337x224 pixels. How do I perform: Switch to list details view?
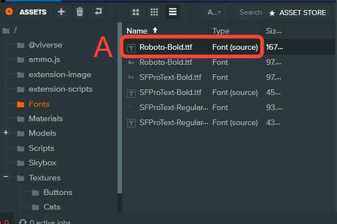pyautogui.click(x=172, y=12)
